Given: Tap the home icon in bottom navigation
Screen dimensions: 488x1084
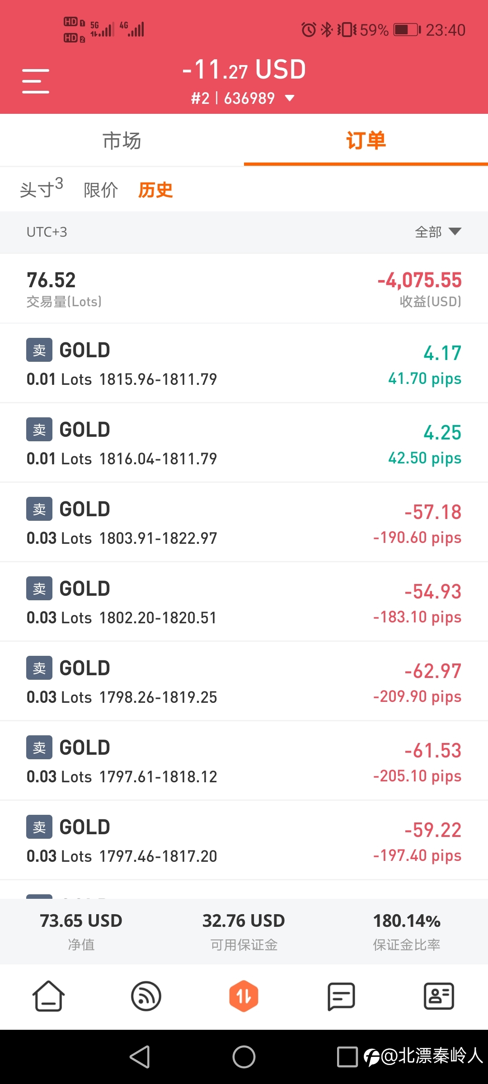Looking at the screenshot, I should click(x=48, y=996).
